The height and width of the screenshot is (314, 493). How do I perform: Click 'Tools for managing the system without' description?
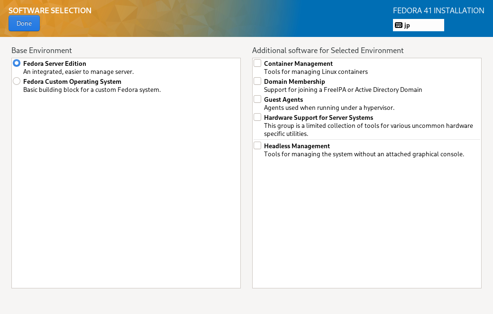click(364, 154)
